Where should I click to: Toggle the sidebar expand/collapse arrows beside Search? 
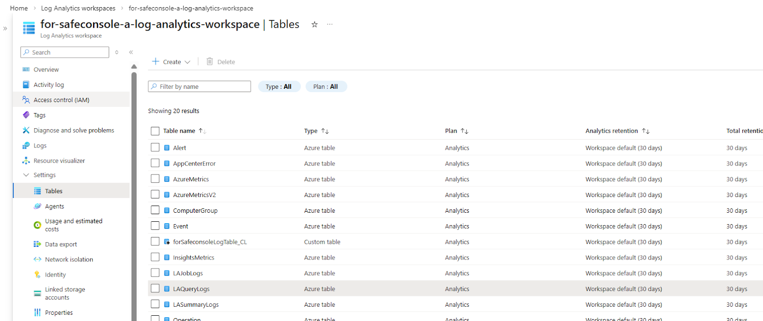117,52
